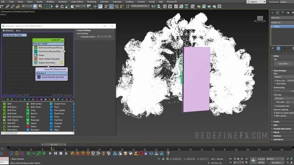Select the tyFlow entry in modifier stack
The height and width of the screenshot is (165, 294).
click(283, 27)
